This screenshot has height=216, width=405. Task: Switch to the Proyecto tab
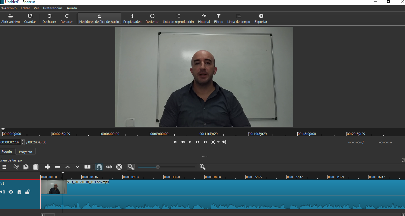tap(25, 152)
